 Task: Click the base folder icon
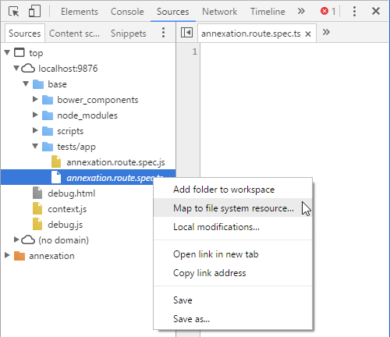(38, 84)
